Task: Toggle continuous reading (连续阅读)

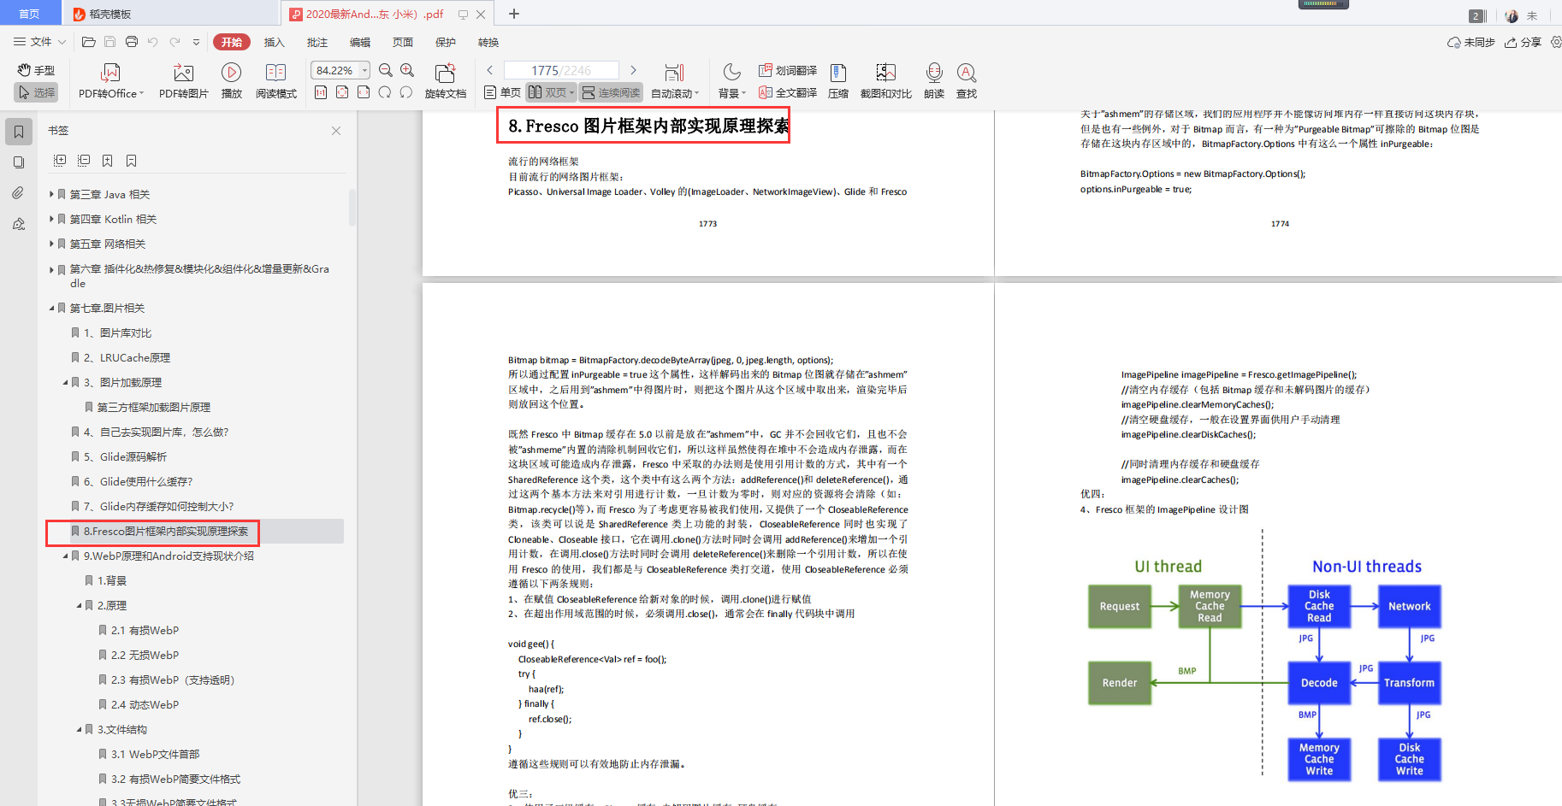Action: 611,92
